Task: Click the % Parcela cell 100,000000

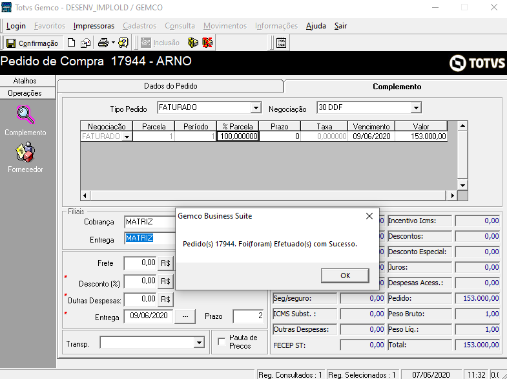Action: [238, 136]
